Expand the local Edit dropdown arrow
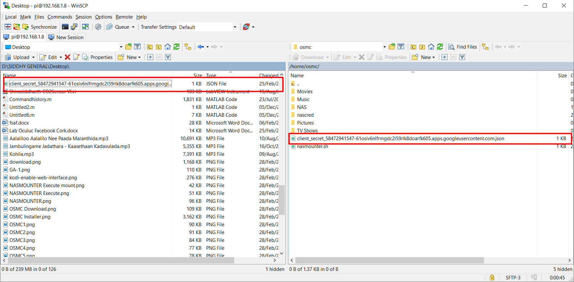The height and width of the screenshot is (282, 574). 61,57
